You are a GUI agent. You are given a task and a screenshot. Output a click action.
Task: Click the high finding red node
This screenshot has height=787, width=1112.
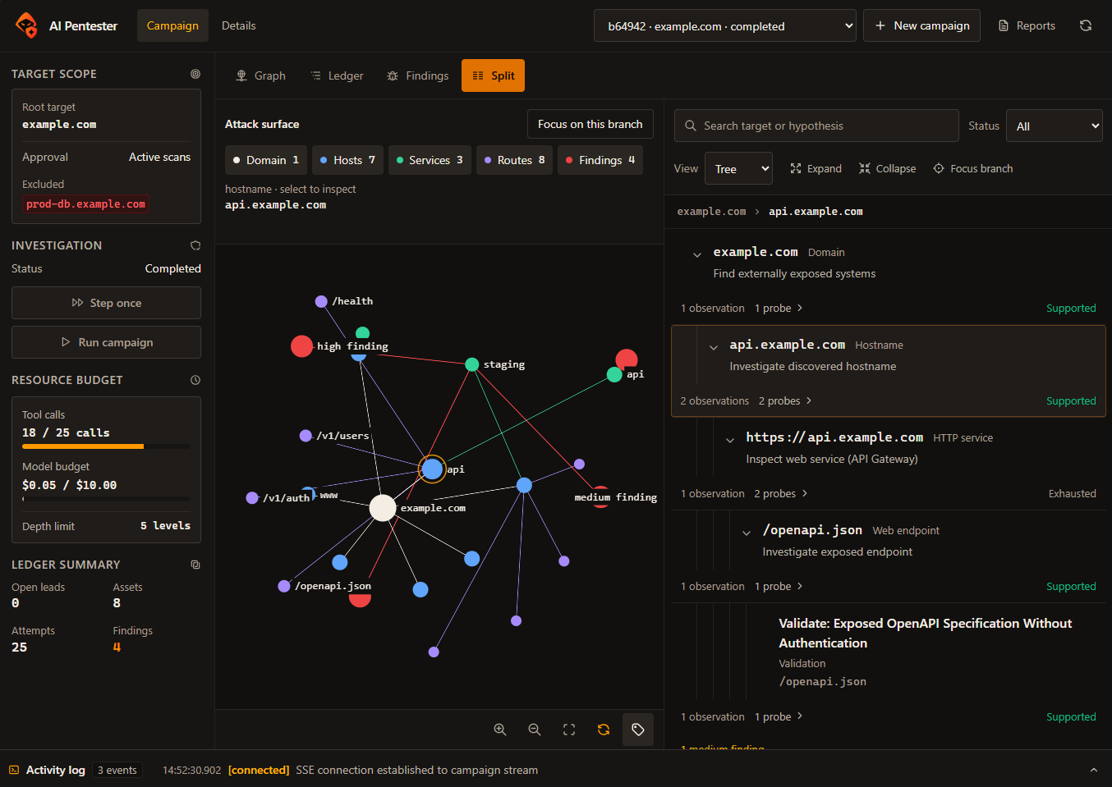[301, 346]
